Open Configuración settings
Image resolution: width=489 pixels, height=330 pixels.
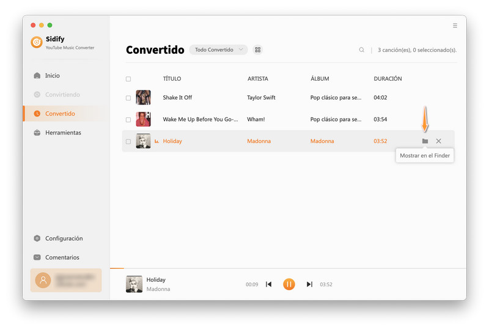pos(65,238)
